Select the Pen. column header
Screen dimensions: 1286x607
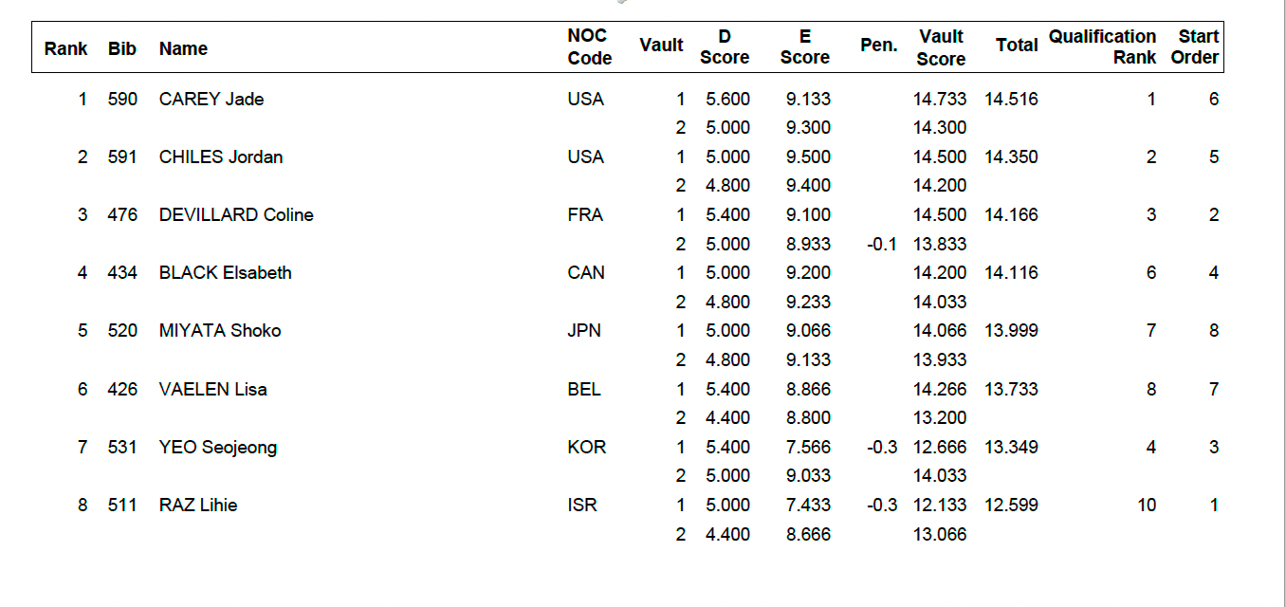(x=878, y=45)
